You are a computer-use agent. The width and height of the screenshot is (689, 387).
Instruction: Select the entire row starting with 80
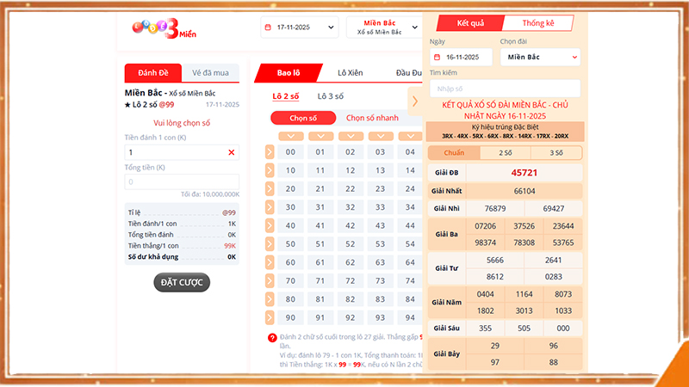coord(270,299)
